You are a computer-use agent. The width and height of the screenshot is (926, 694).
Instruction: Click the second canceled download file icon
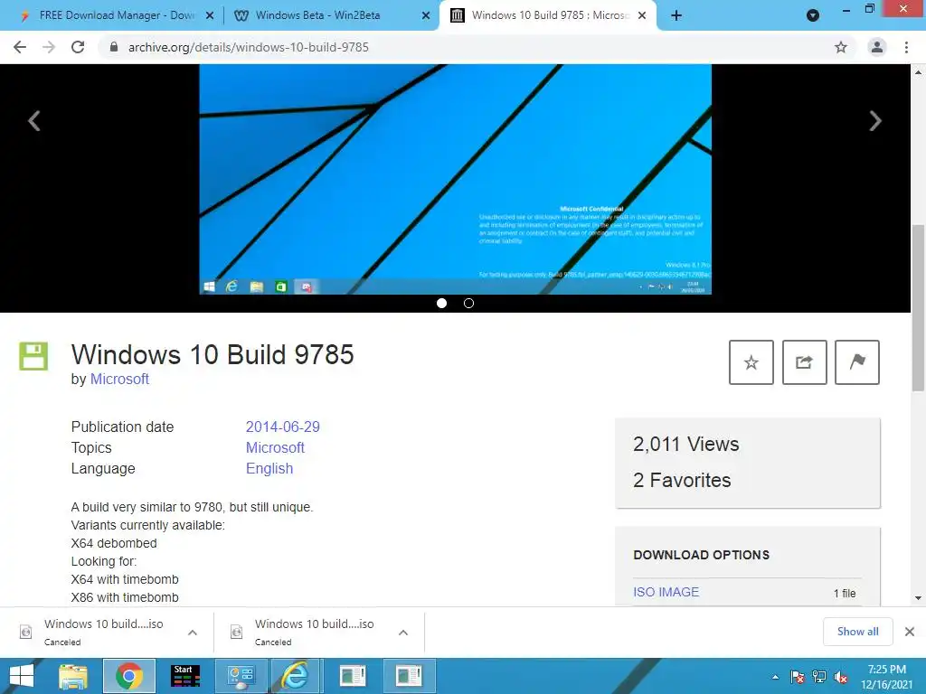pos(237,632)
